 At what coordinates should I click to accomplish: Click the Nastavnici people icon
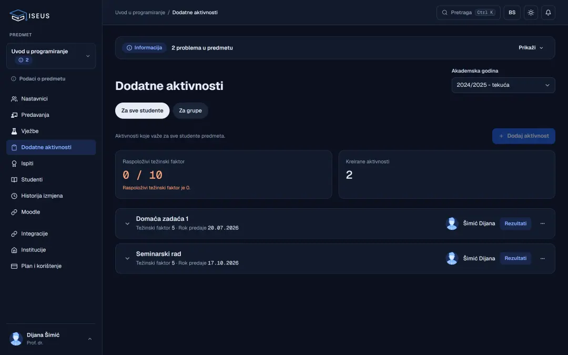(x=14, y=99)
